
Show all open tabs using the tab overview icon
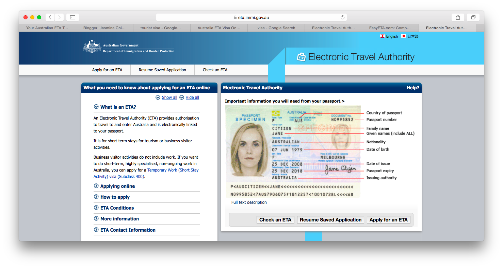point(473,17)
